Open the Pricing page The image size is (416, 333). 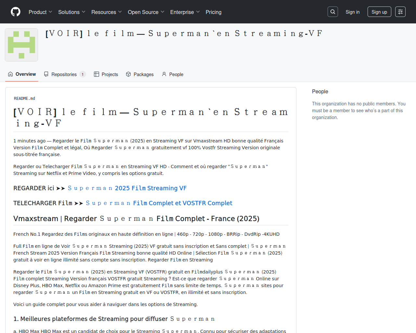[214, 12]
